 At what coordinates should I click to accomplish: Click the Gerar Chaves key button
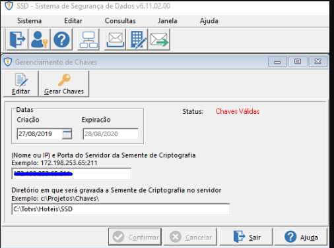[x=64, y=84]
